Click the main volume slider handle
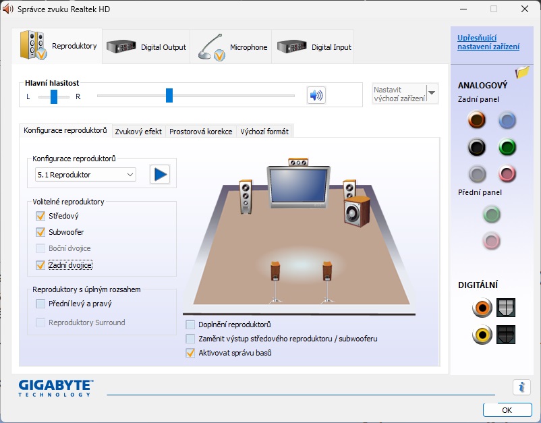This screenshot has height=423, width=541. 169,96
